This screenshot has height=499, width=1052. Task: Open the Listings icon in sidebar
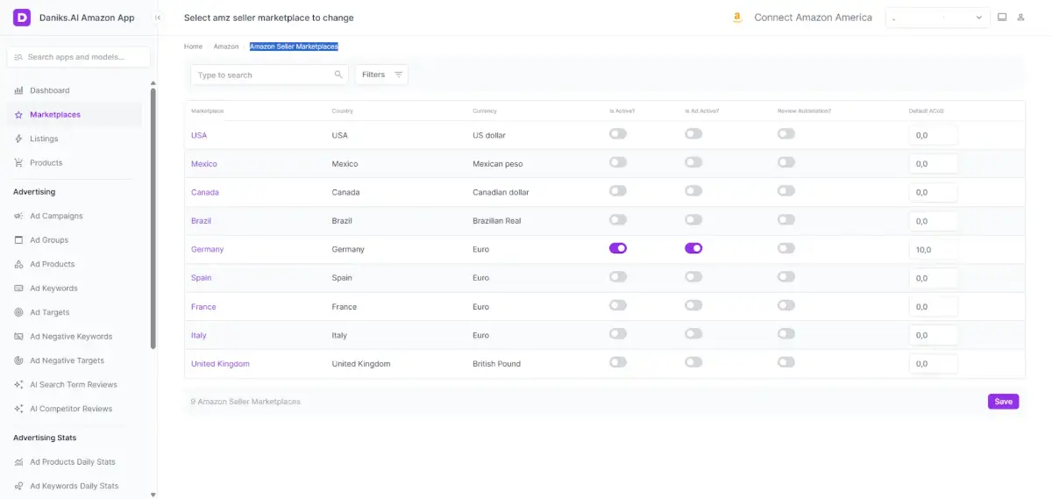[19, 139]
